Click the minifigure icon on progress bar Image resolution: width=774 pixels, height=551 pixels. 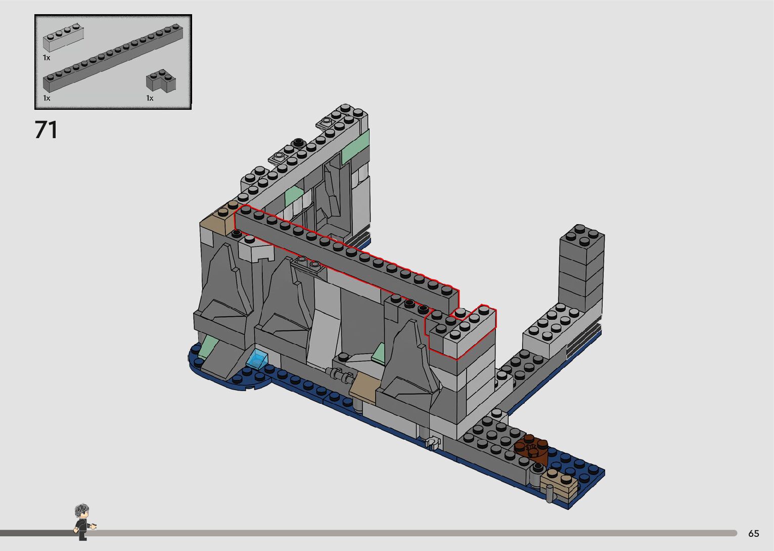[83, 521]
